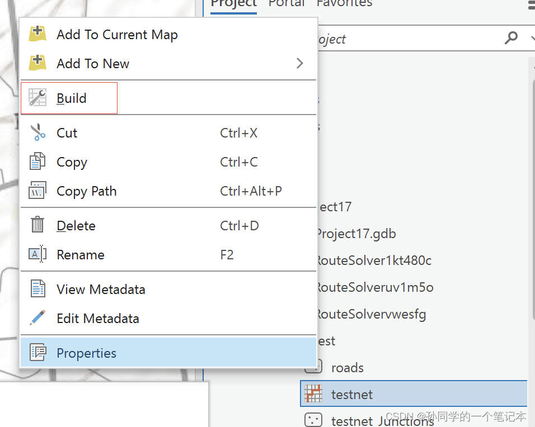
Task: Select the RouteSolveruv1m5o item
Action: (x=375, y=288)
